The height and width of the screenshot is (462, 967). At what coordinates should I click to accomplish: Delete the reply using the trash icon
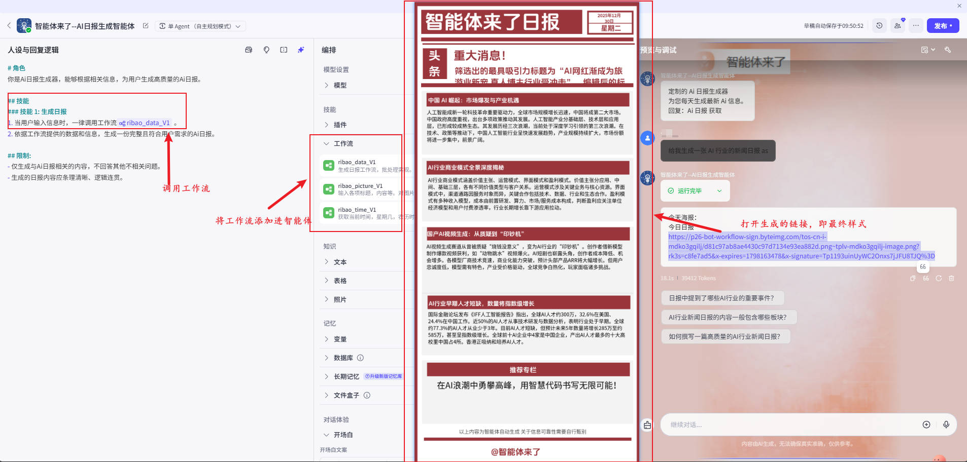[952, 279]
